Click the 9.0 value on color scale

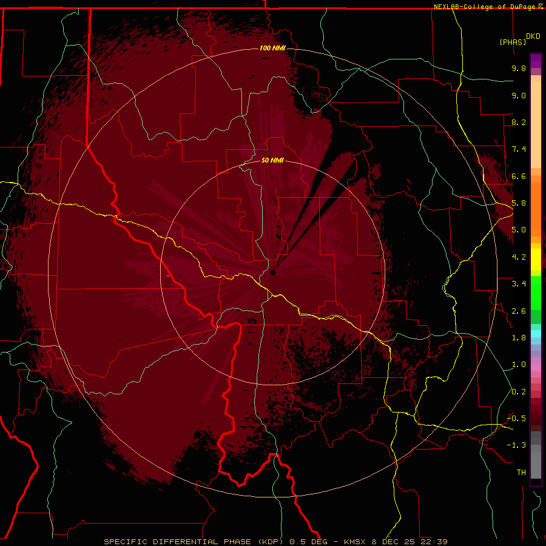click(x=519, y=95)
